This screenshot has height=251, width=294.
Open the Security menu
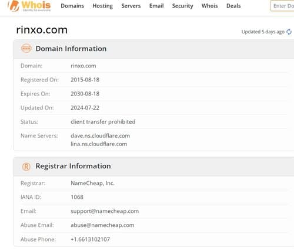coord(182,6)
